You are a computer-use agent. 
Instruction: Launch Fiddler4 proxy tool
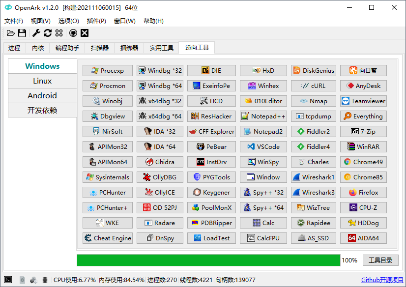(314, 147)
